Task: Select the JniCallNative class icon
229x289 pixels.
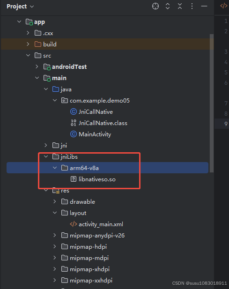Action: click(x=74, y=111)
